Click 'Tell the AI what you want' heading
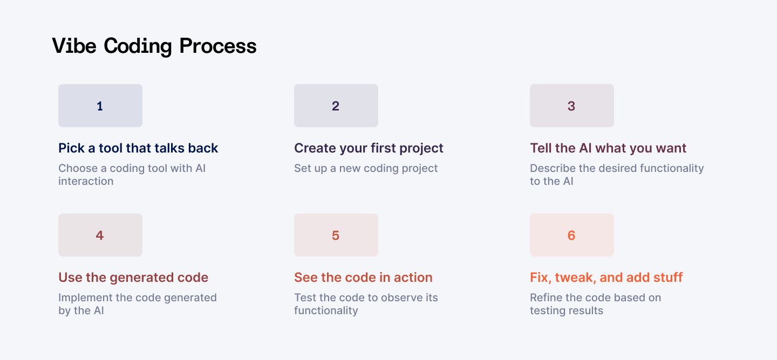 [608, 148]
